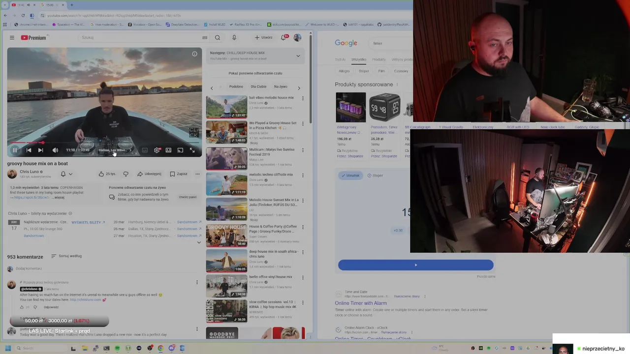This screenshot has height=354, width=630.
Task: Enter fullscreen in the video player
Action: click(192, 150)
